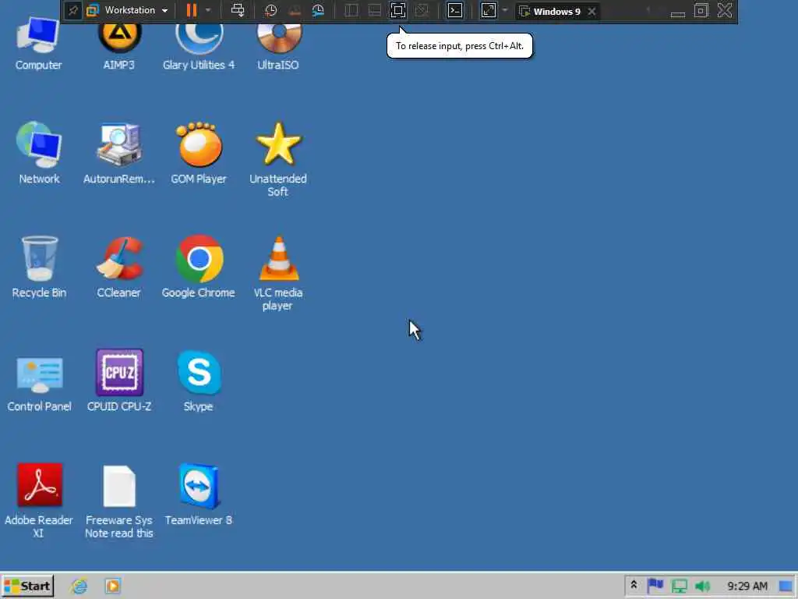
Task: Click the volume speaker tray icon
Action: pyautogui.click(x=703, y=587)
